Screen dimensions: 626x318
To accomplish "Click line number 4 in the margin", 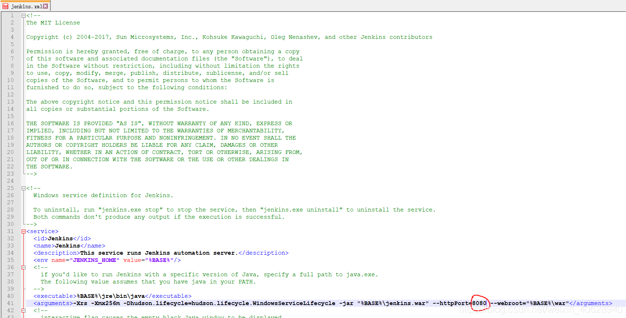I will (x=12, y=37).
